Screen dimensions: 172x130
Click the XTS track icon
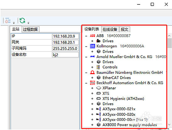(99, 93)
